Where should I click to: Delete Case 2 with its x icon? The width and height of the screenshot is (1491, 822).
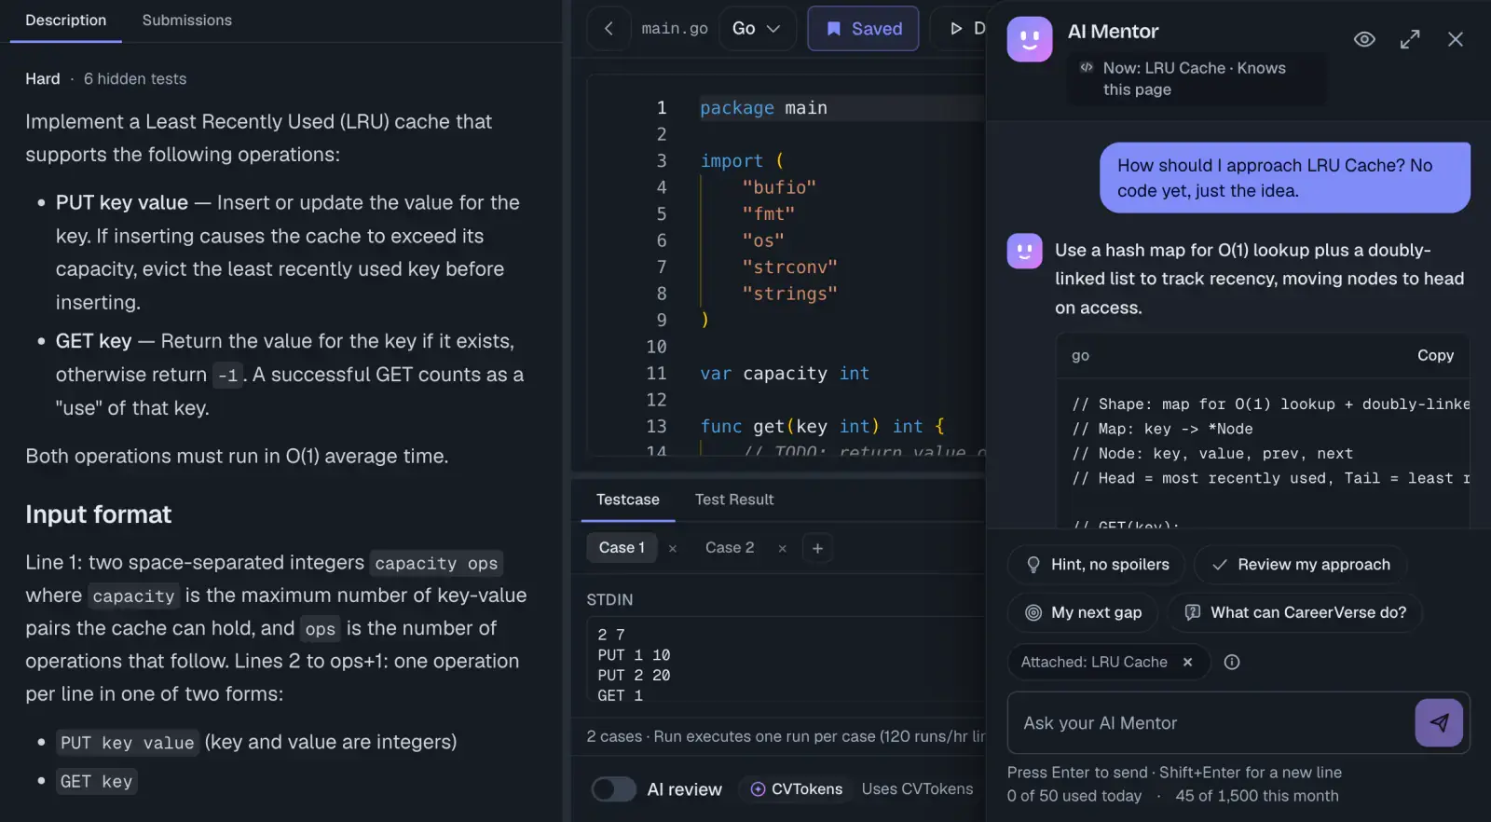click(x=783, y=549)
